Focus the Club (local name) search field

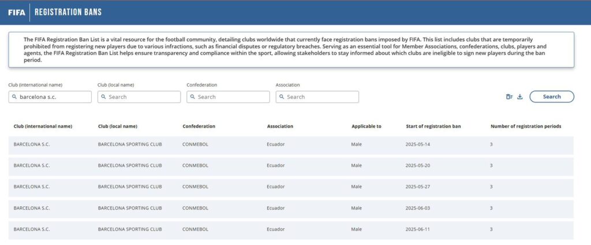coord(139,96)
